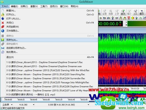Click the batch icon beside 批处理(B)
Image resolution: width=146 pixels, height=110 pixels.
click(3, 52)
